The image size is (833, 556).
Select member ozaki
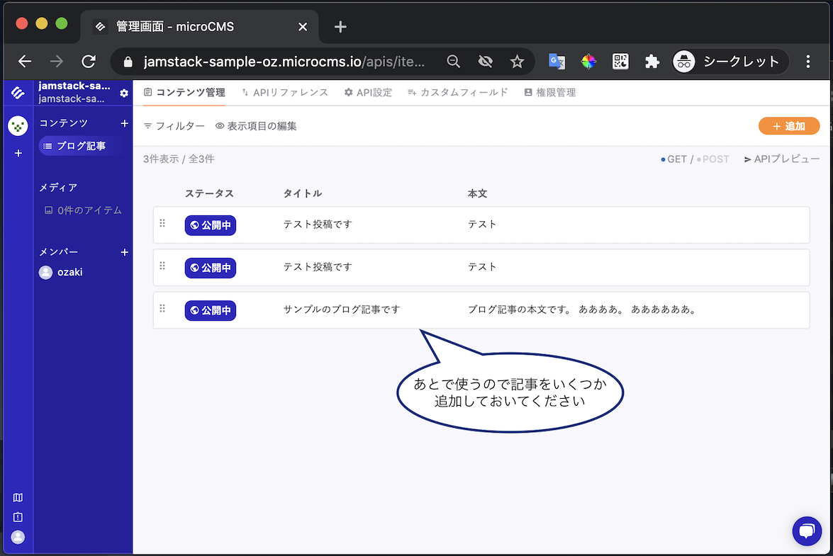60,272
